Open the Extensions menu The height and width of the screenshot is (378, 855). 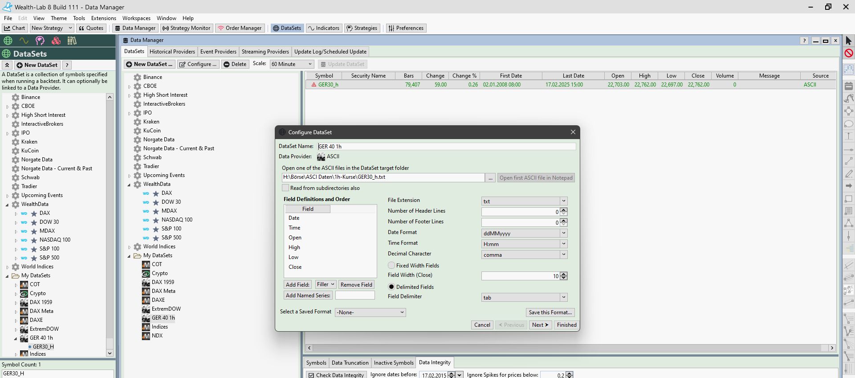pos(103,18)
